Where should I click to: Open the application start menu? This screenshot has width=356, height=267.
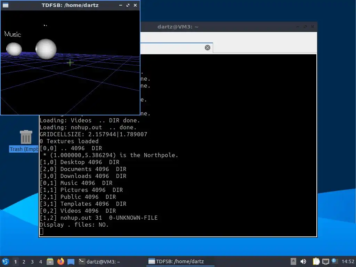coord(6,261)
